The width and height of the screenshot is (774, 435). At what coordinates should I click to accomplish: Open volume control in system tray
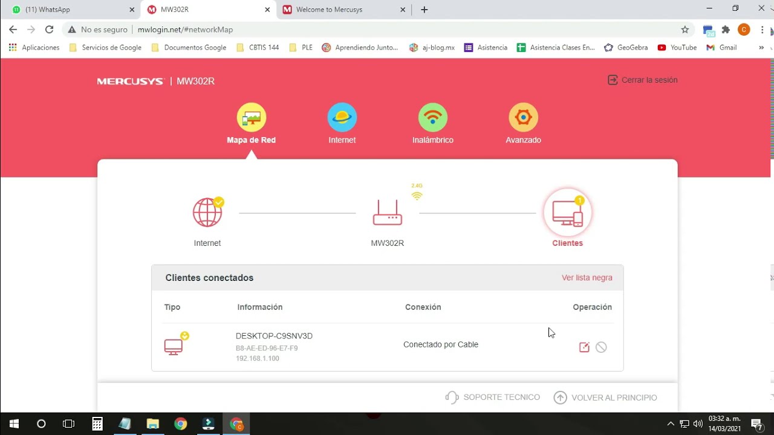(x=698, y=424)
